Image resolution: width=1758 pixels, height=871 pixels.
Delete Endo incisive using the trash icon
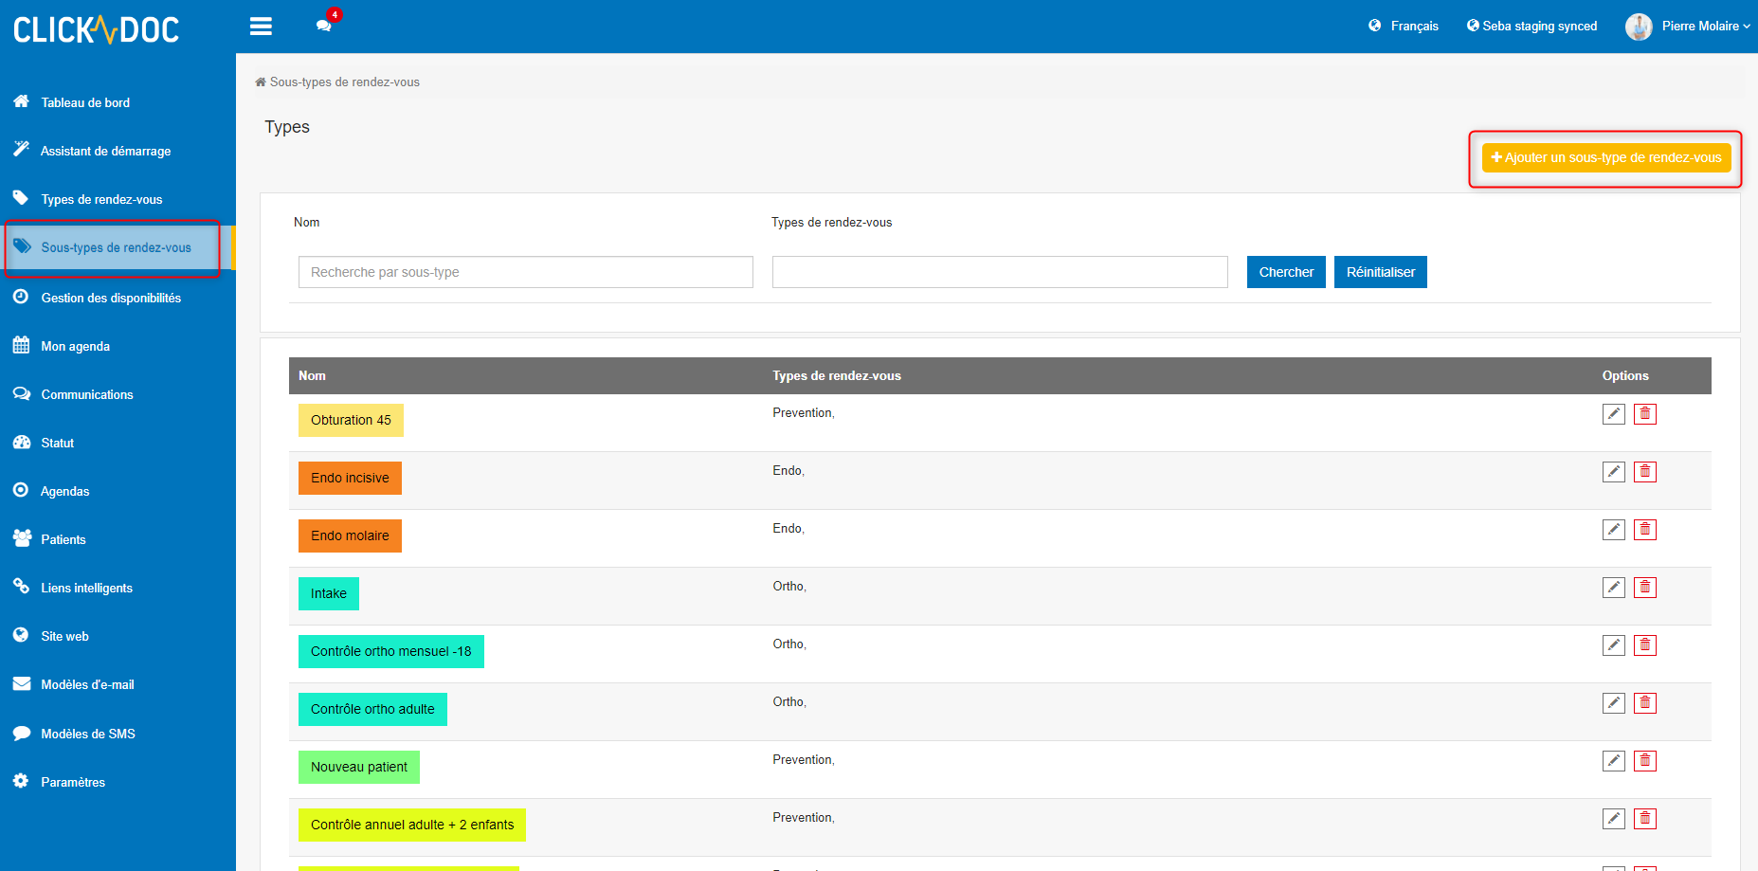pos(1645,471)
